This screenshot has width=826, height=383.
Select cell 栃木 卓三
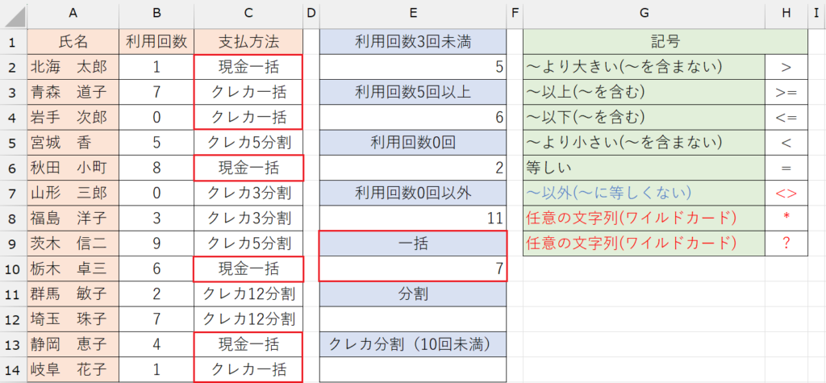tap(73, 269)
